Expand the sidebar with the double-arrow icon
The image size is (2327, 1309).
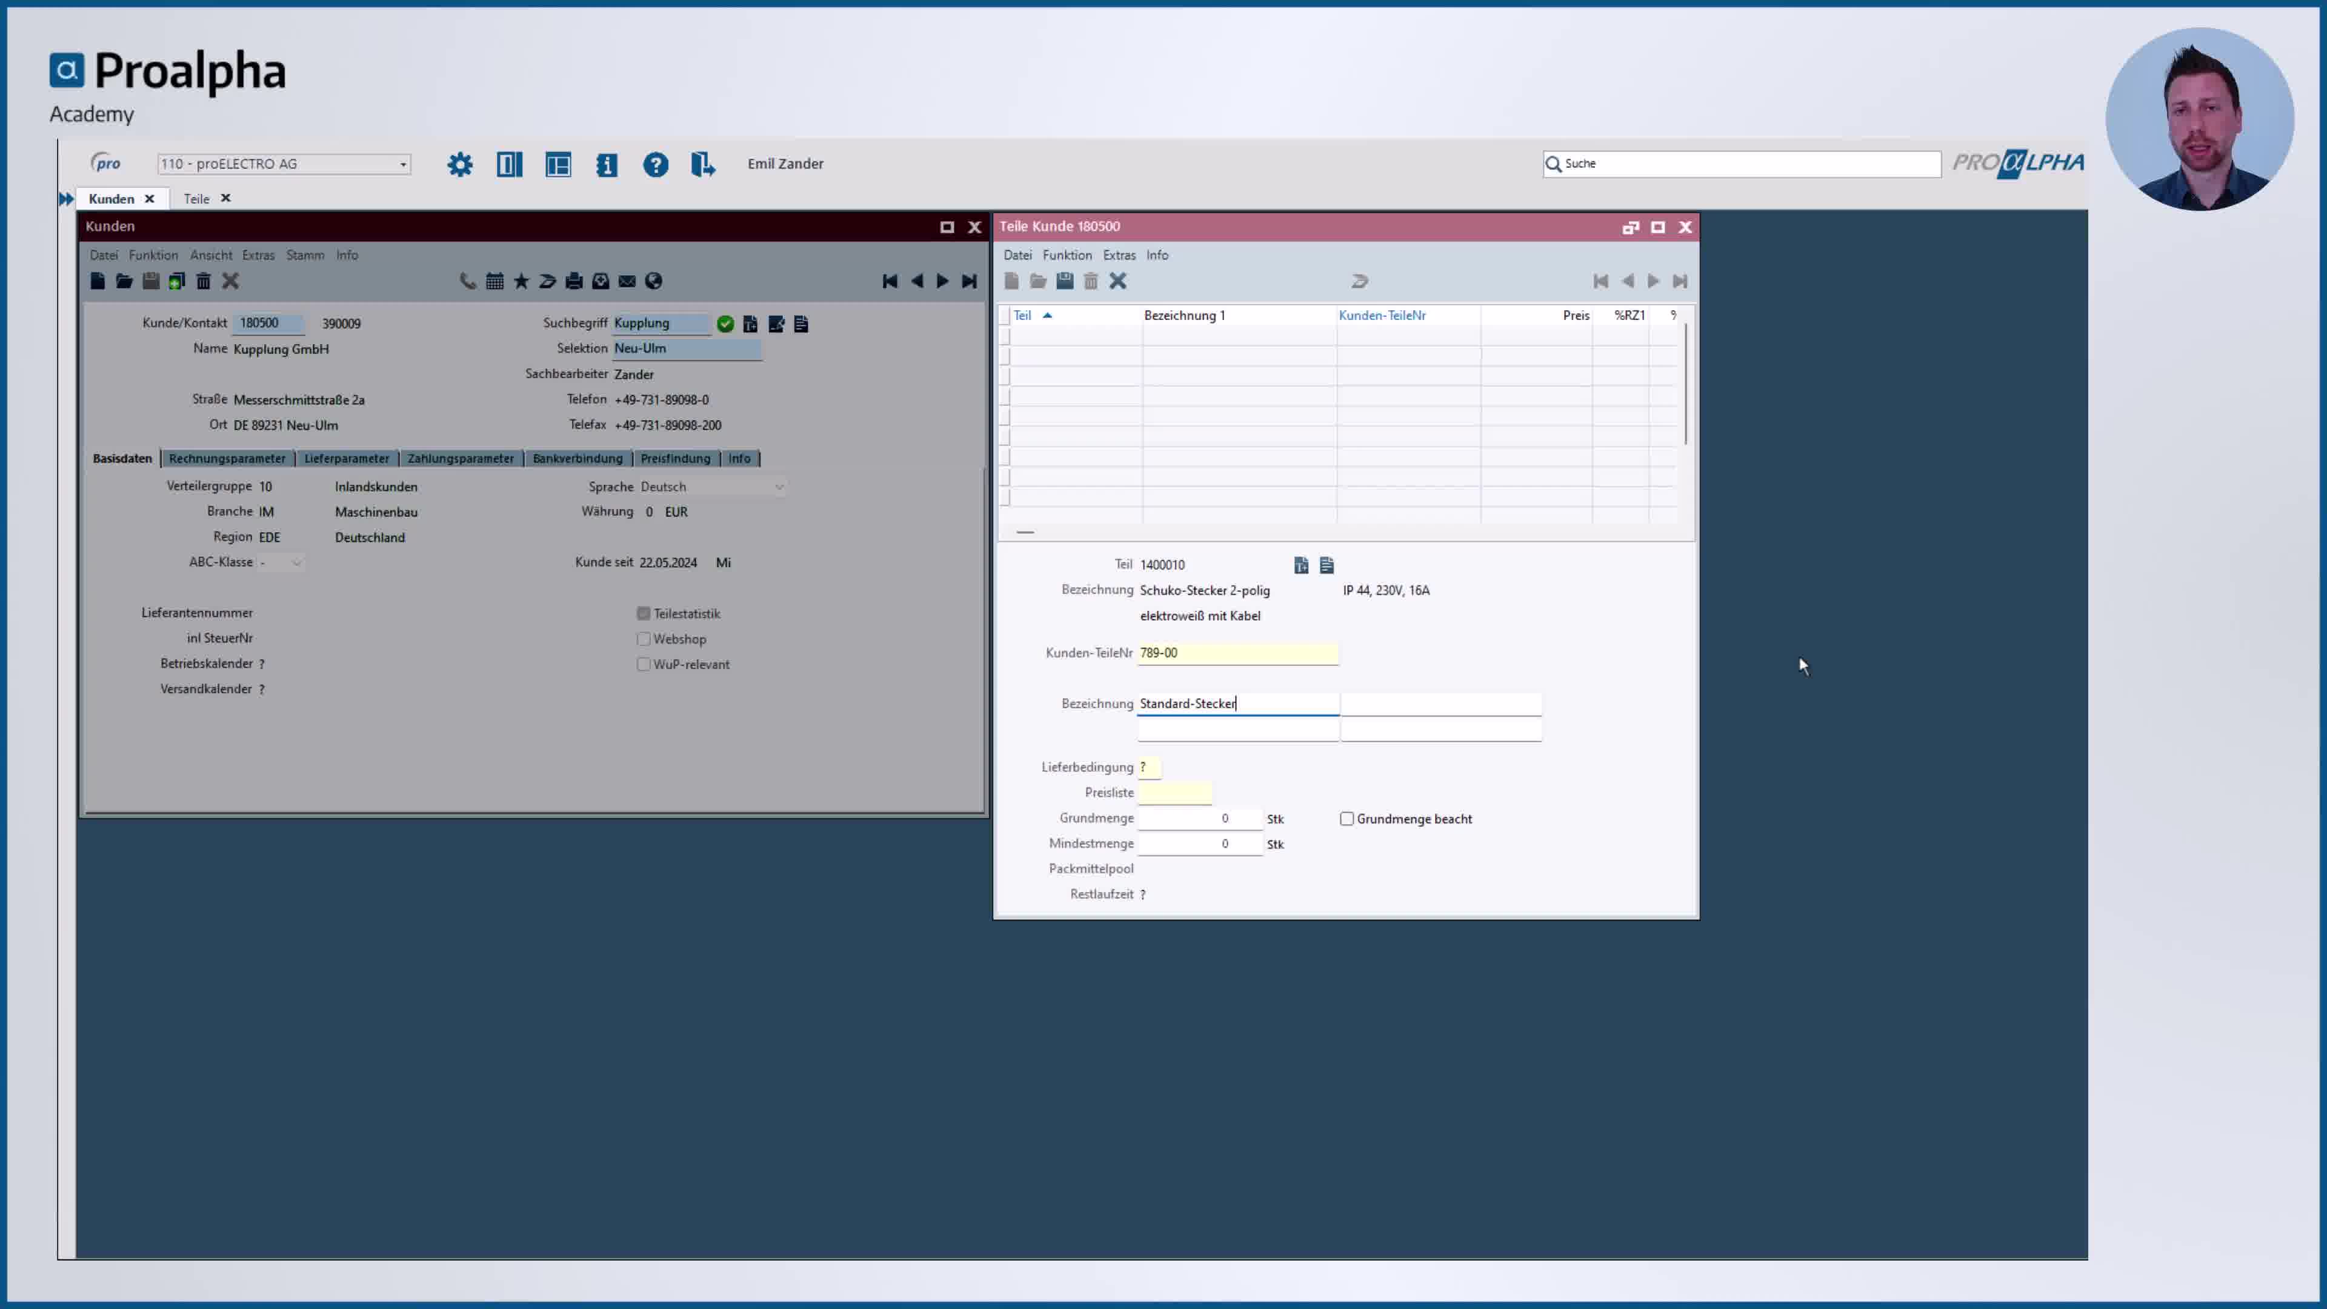(66, 199)
